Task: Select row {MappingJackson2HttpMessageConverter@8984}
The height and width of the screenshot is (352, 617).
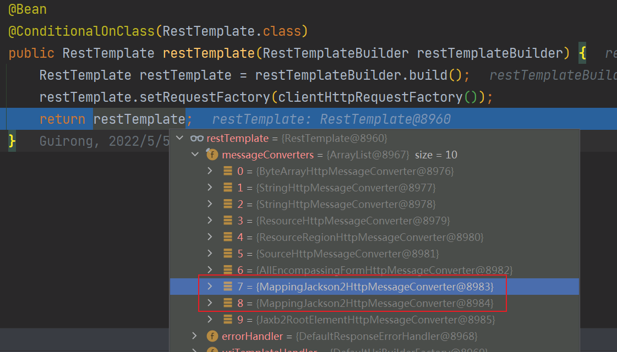Action: [374, 303]
